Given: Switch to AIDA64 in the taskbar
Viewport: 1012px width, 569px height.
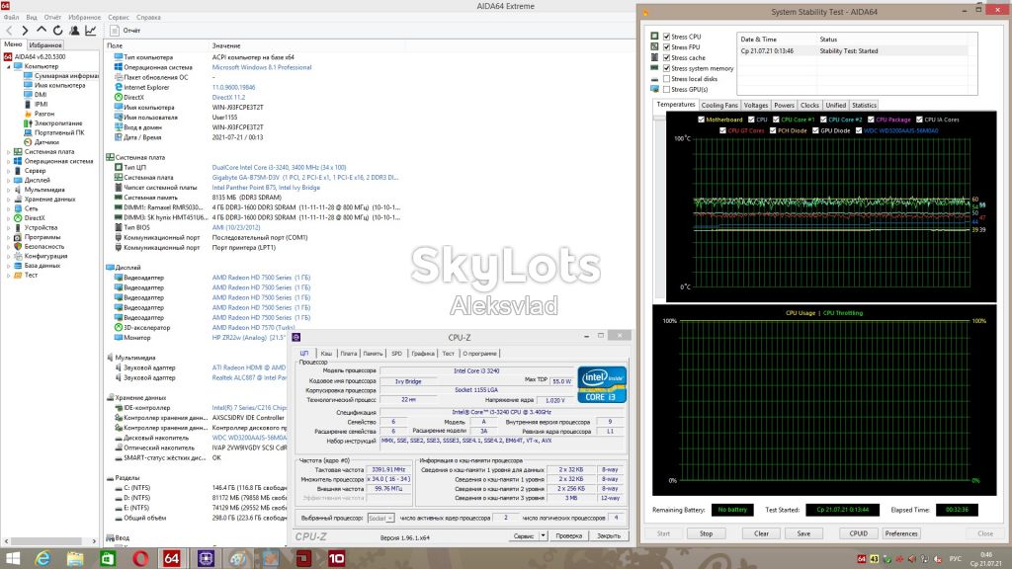Looking at the screenshot, I should (x=172, y=559).
